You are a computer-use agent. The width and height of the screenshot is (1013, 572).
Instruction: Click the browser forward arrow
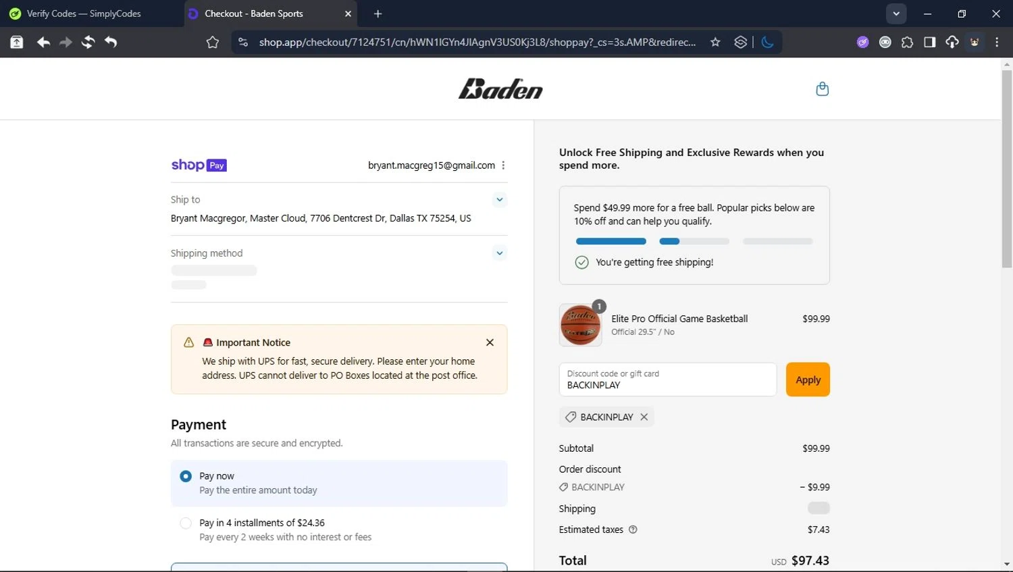click(x=66, y=42)
